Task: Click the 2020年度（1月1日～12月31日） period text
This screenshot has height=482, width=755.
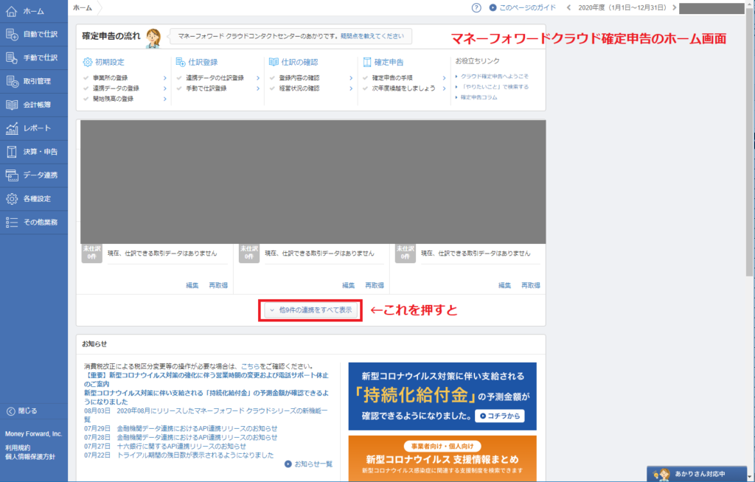Action: pos(622,7)
